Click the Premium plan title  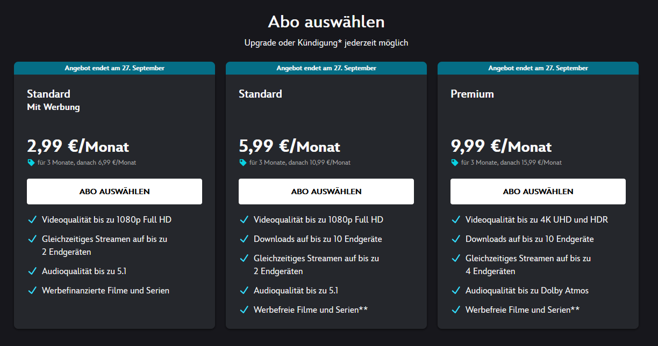coord(472,94)
